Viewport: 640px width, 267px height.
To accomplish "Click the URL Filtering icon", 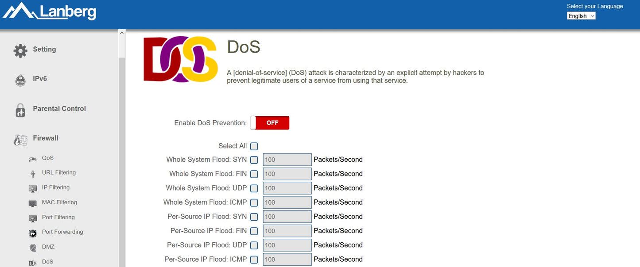I will tap(33, 174).
